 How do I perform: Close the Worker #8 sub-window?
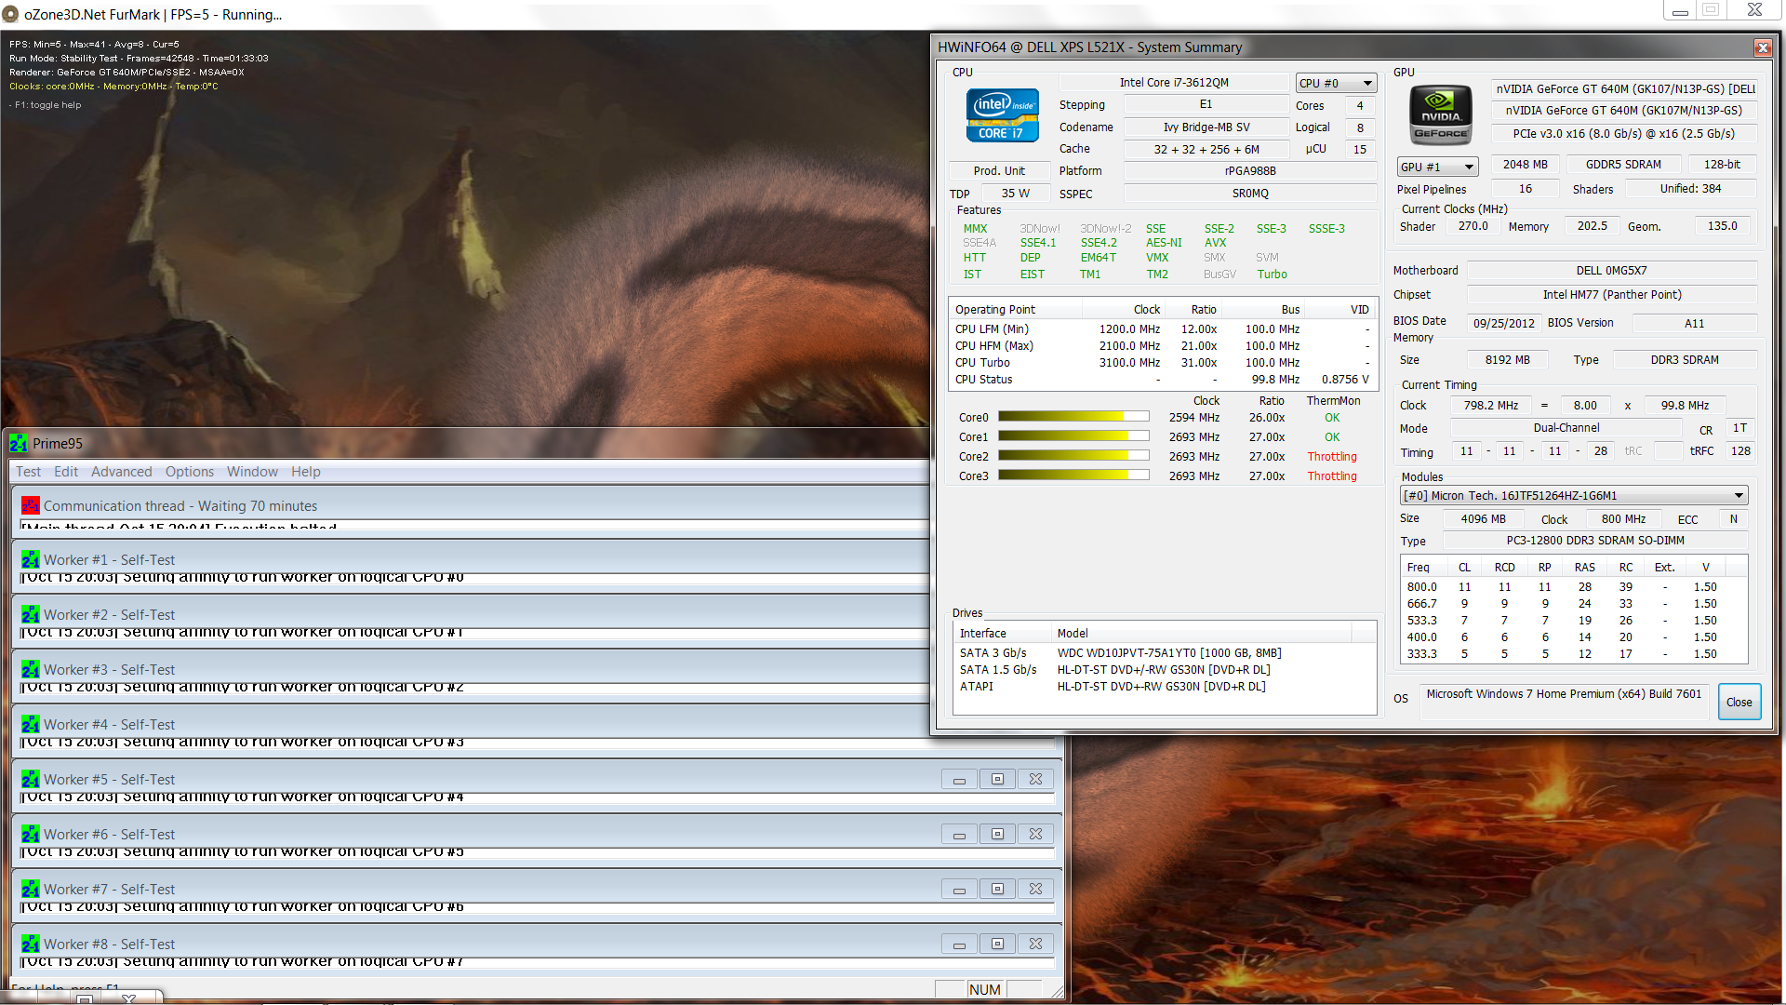coord(1035,944)
